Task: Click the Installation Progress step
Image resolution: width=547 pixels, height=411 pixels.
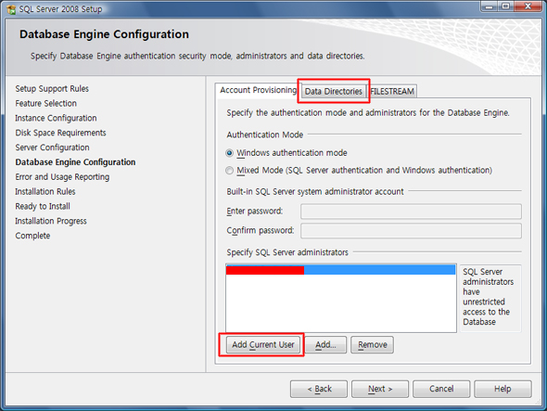Action: point(51,221)
